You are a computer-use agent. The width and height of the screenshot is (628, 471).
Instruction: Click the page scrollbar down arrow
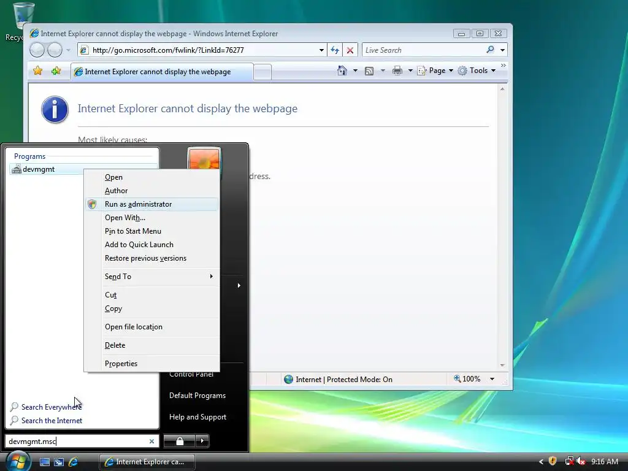pos(502,366)
